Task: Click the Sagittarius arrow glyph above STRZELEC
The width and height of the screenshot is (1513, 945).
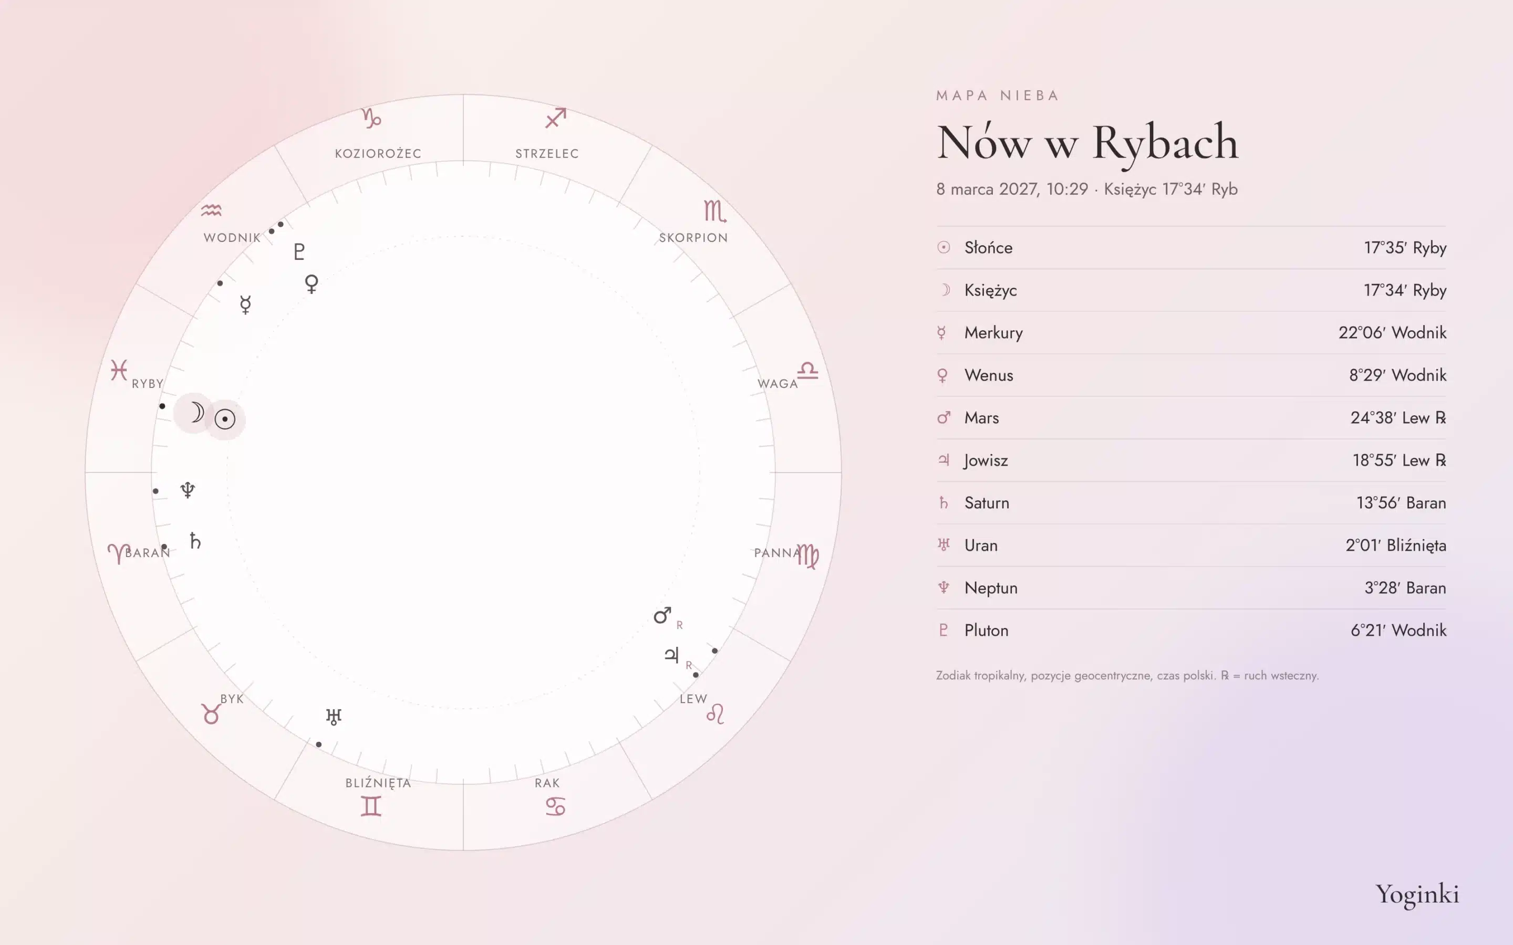Action: [x=555, y=118]
